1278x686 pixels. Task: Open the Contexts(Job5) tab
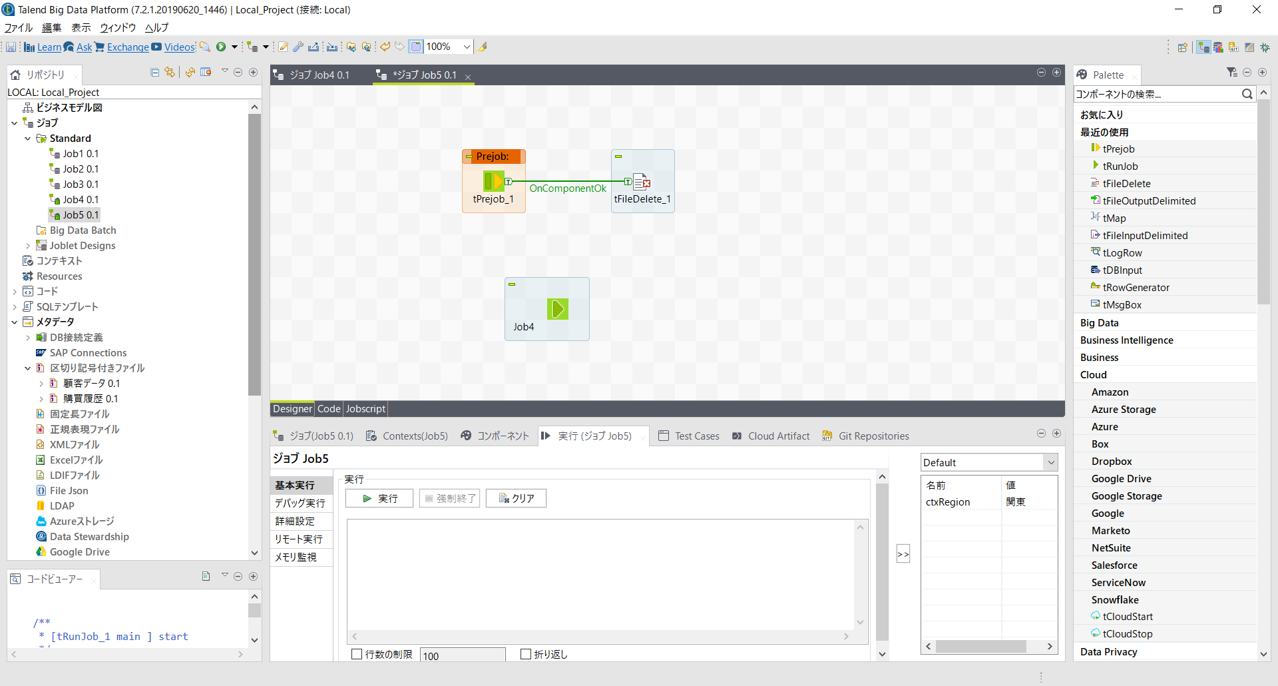407,436
